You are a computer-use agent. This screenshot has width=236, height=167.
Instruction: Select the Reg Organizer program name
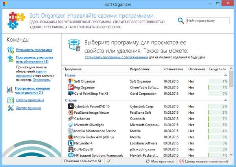85,87
